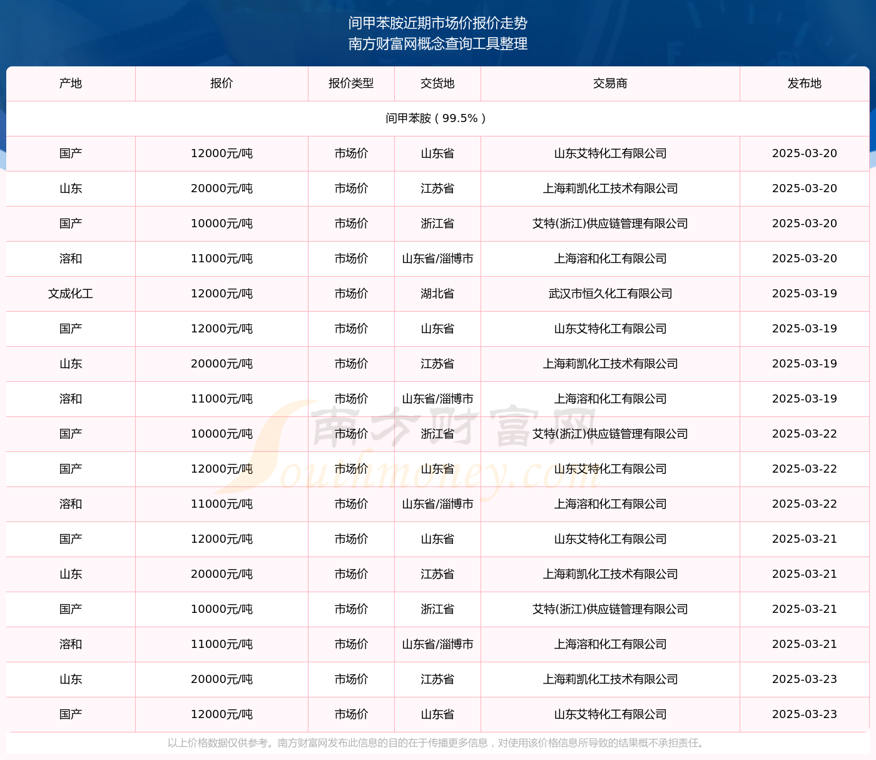Image resolution: width=876 pixels, height=760 pixels.
Task: Click 12000元/吨 price in 2025-03-23 row
Action: 222,714
